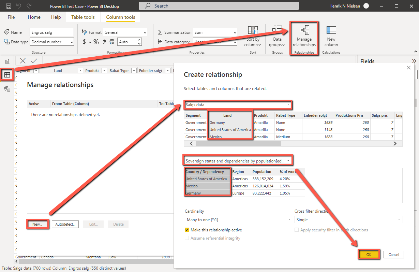Apply currency format dollar icon

(85, 42)
